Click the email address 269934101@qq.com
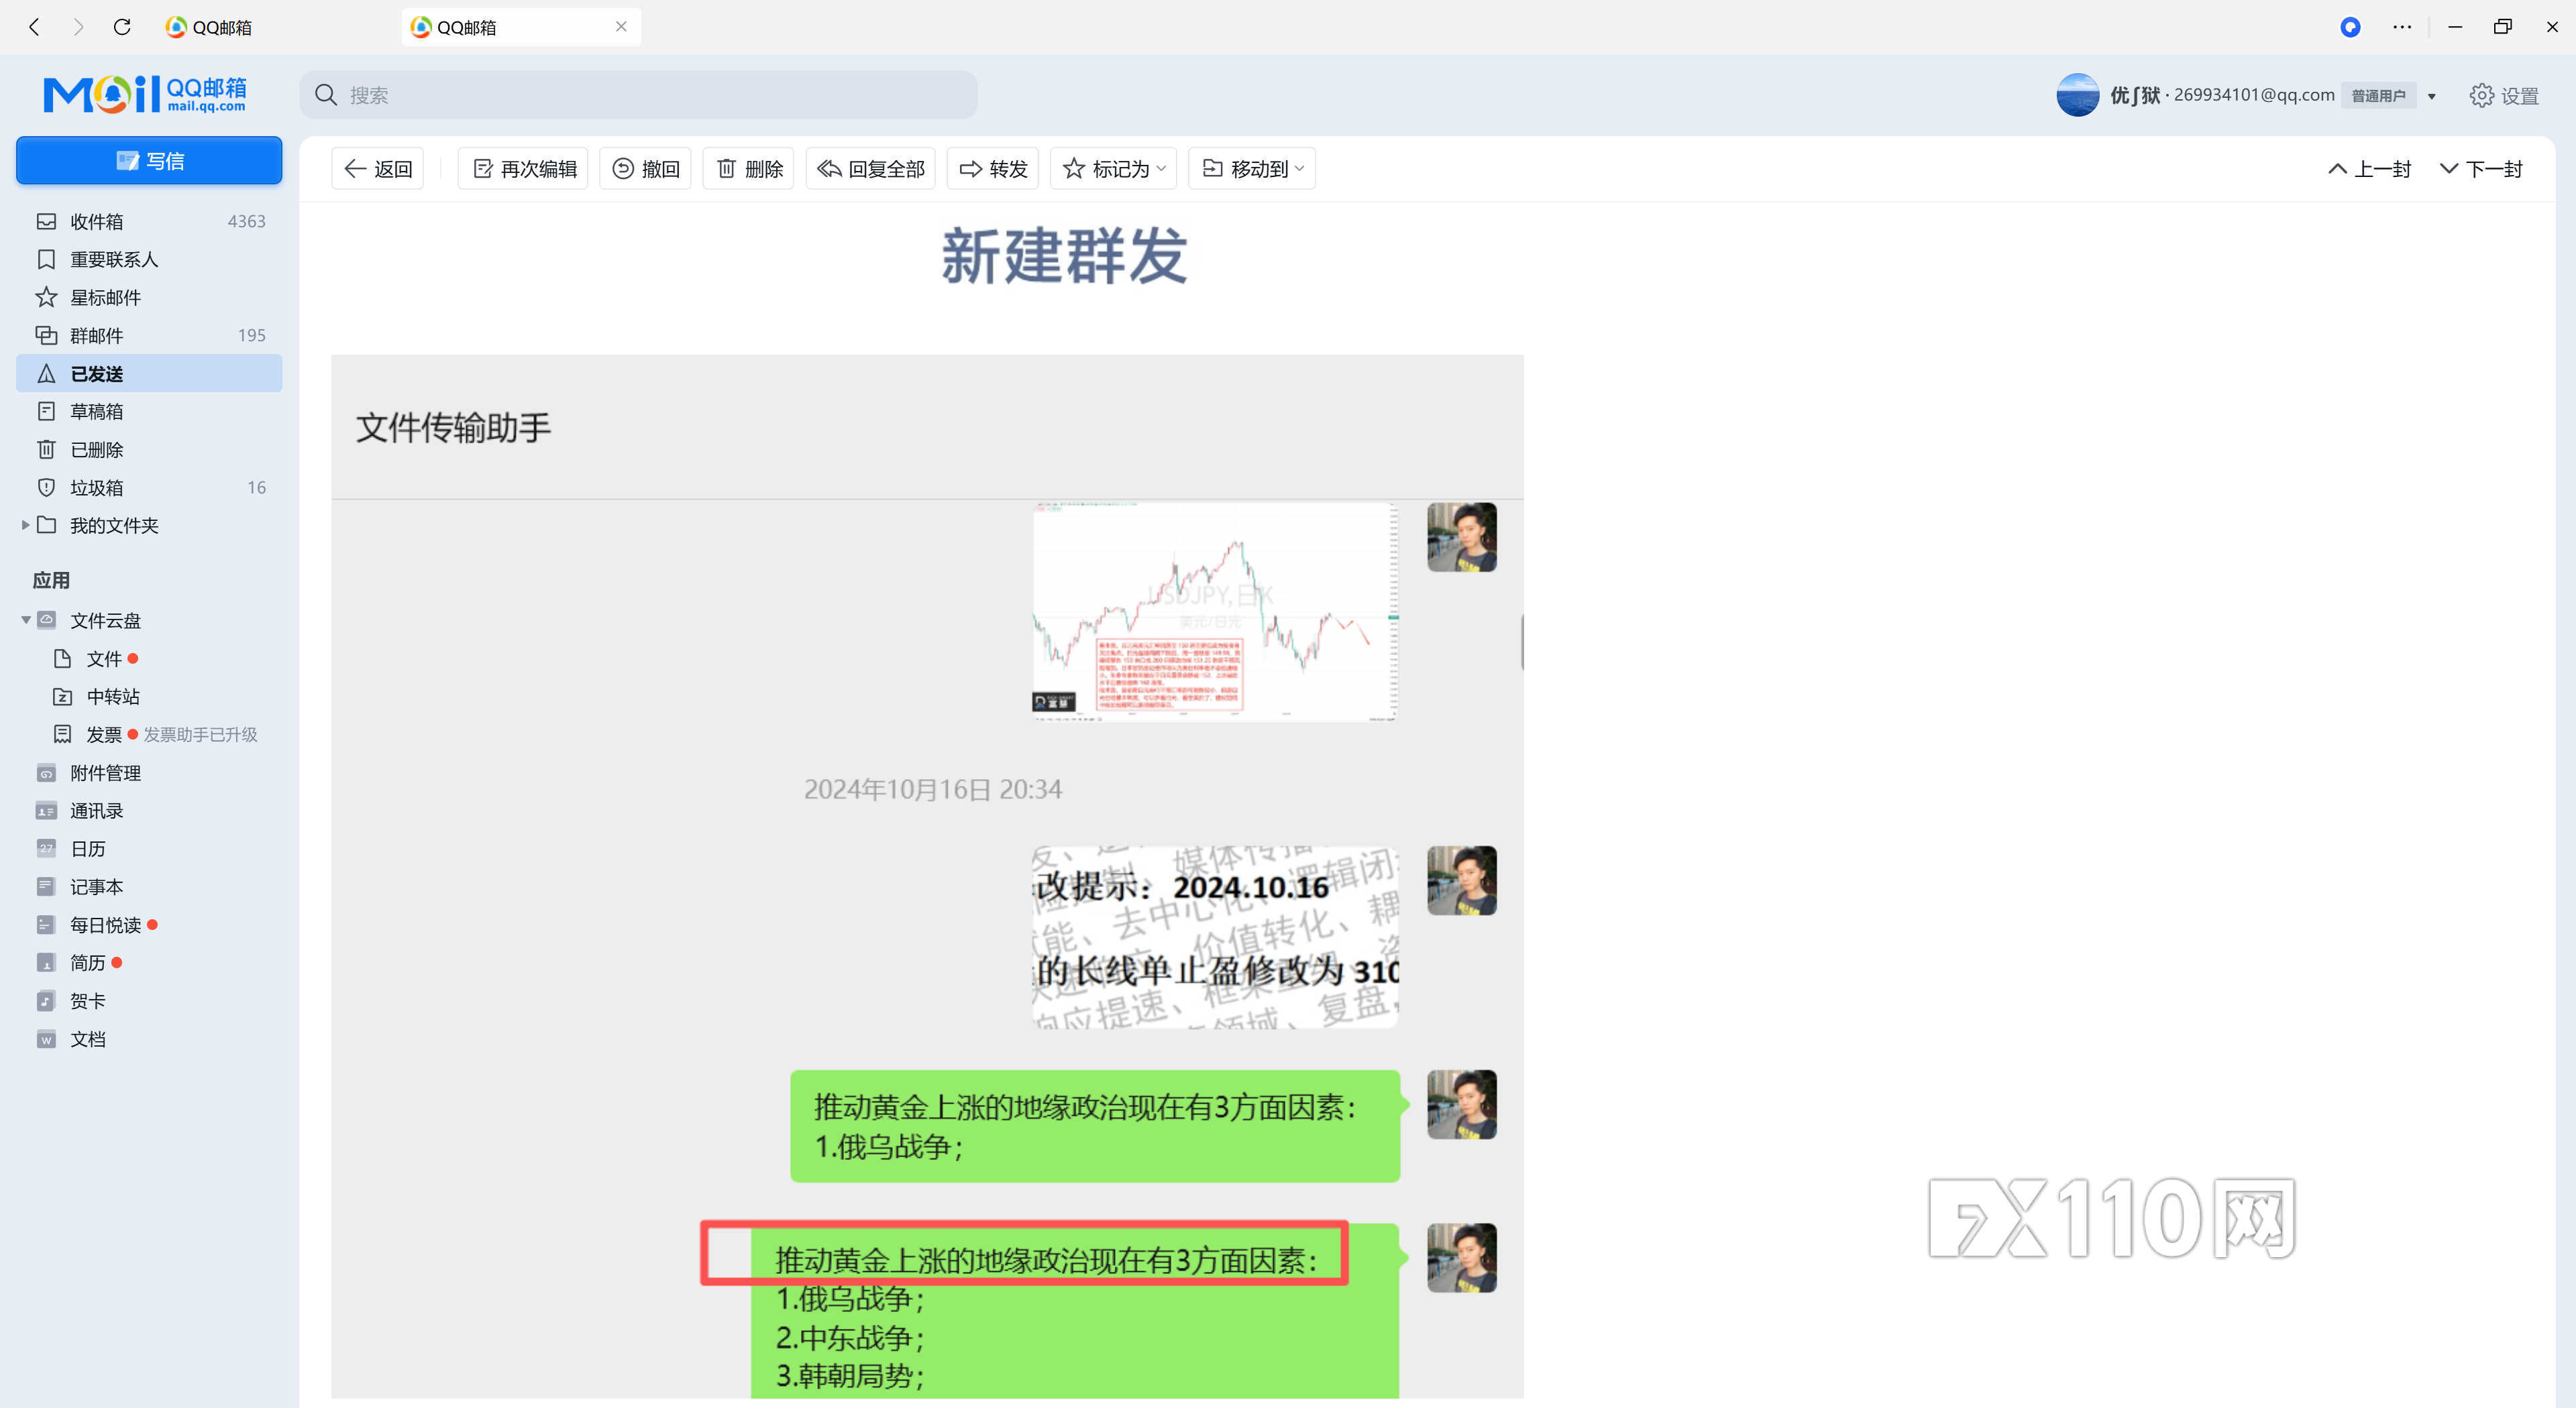The width and height of the screenshot is (2576, 1408). [x=2254, y=95]
